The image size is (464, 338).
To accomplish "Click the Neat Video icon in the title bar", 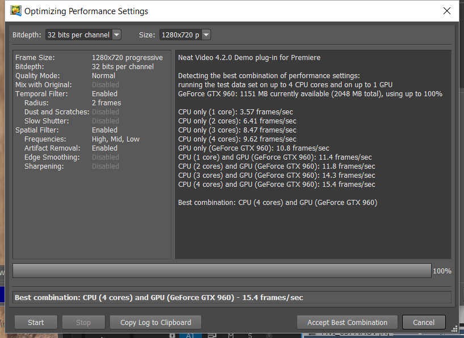I will point(16,11).
